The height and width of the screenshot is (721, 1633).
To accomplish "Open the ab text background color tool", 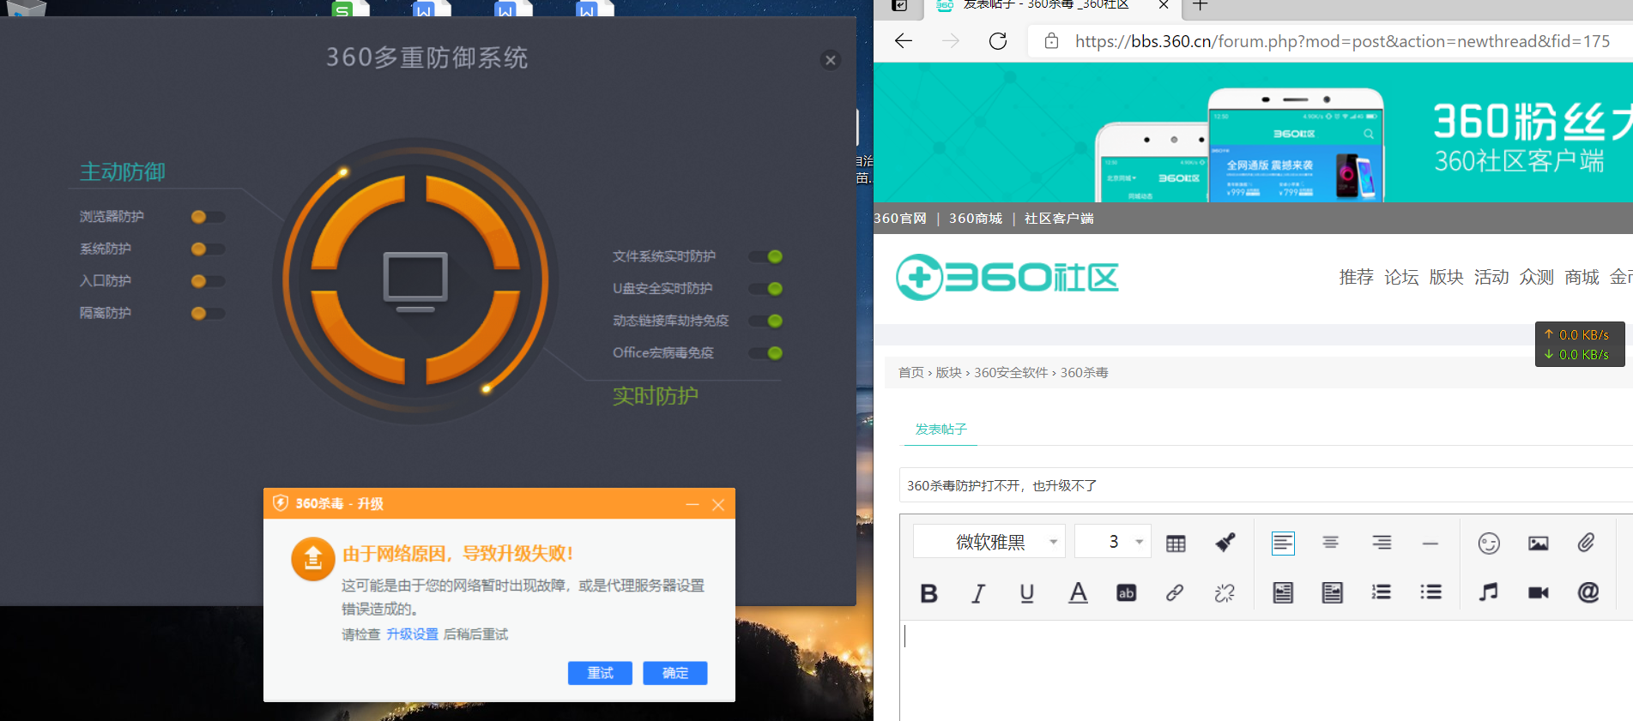I will 1127,592.
